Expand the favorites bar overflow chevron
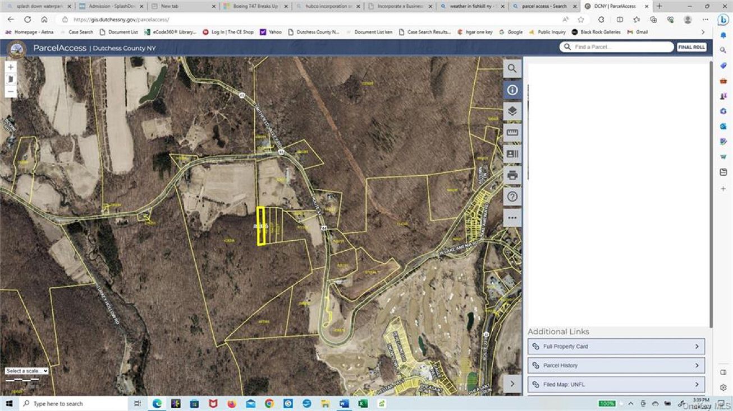 click(703, 32)
